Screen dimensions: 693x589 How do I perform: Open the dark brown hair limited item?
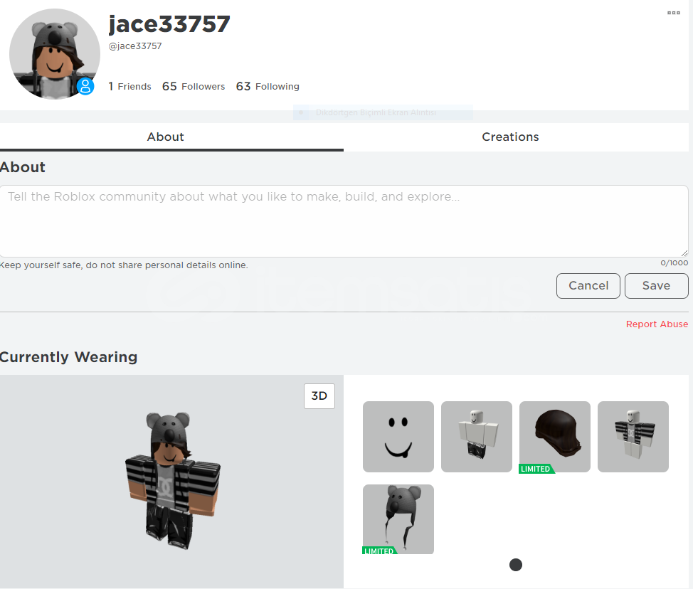555,437
